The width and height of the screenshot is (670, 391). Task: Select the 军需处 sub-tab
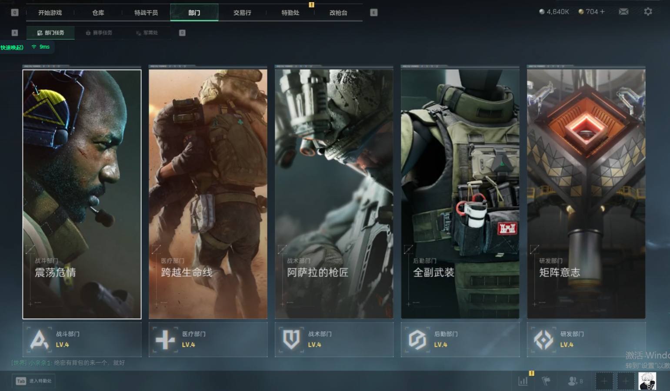coord(147,33)
